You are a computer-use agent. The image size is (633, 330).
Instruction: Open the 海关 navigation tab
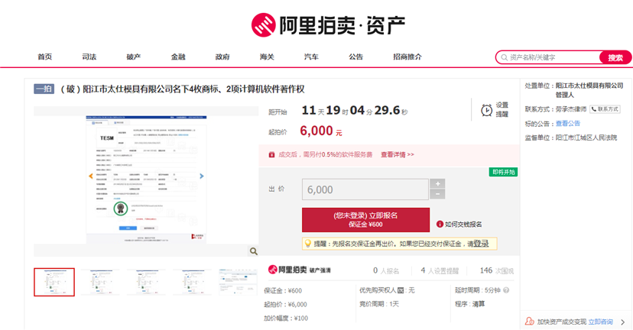267,57
